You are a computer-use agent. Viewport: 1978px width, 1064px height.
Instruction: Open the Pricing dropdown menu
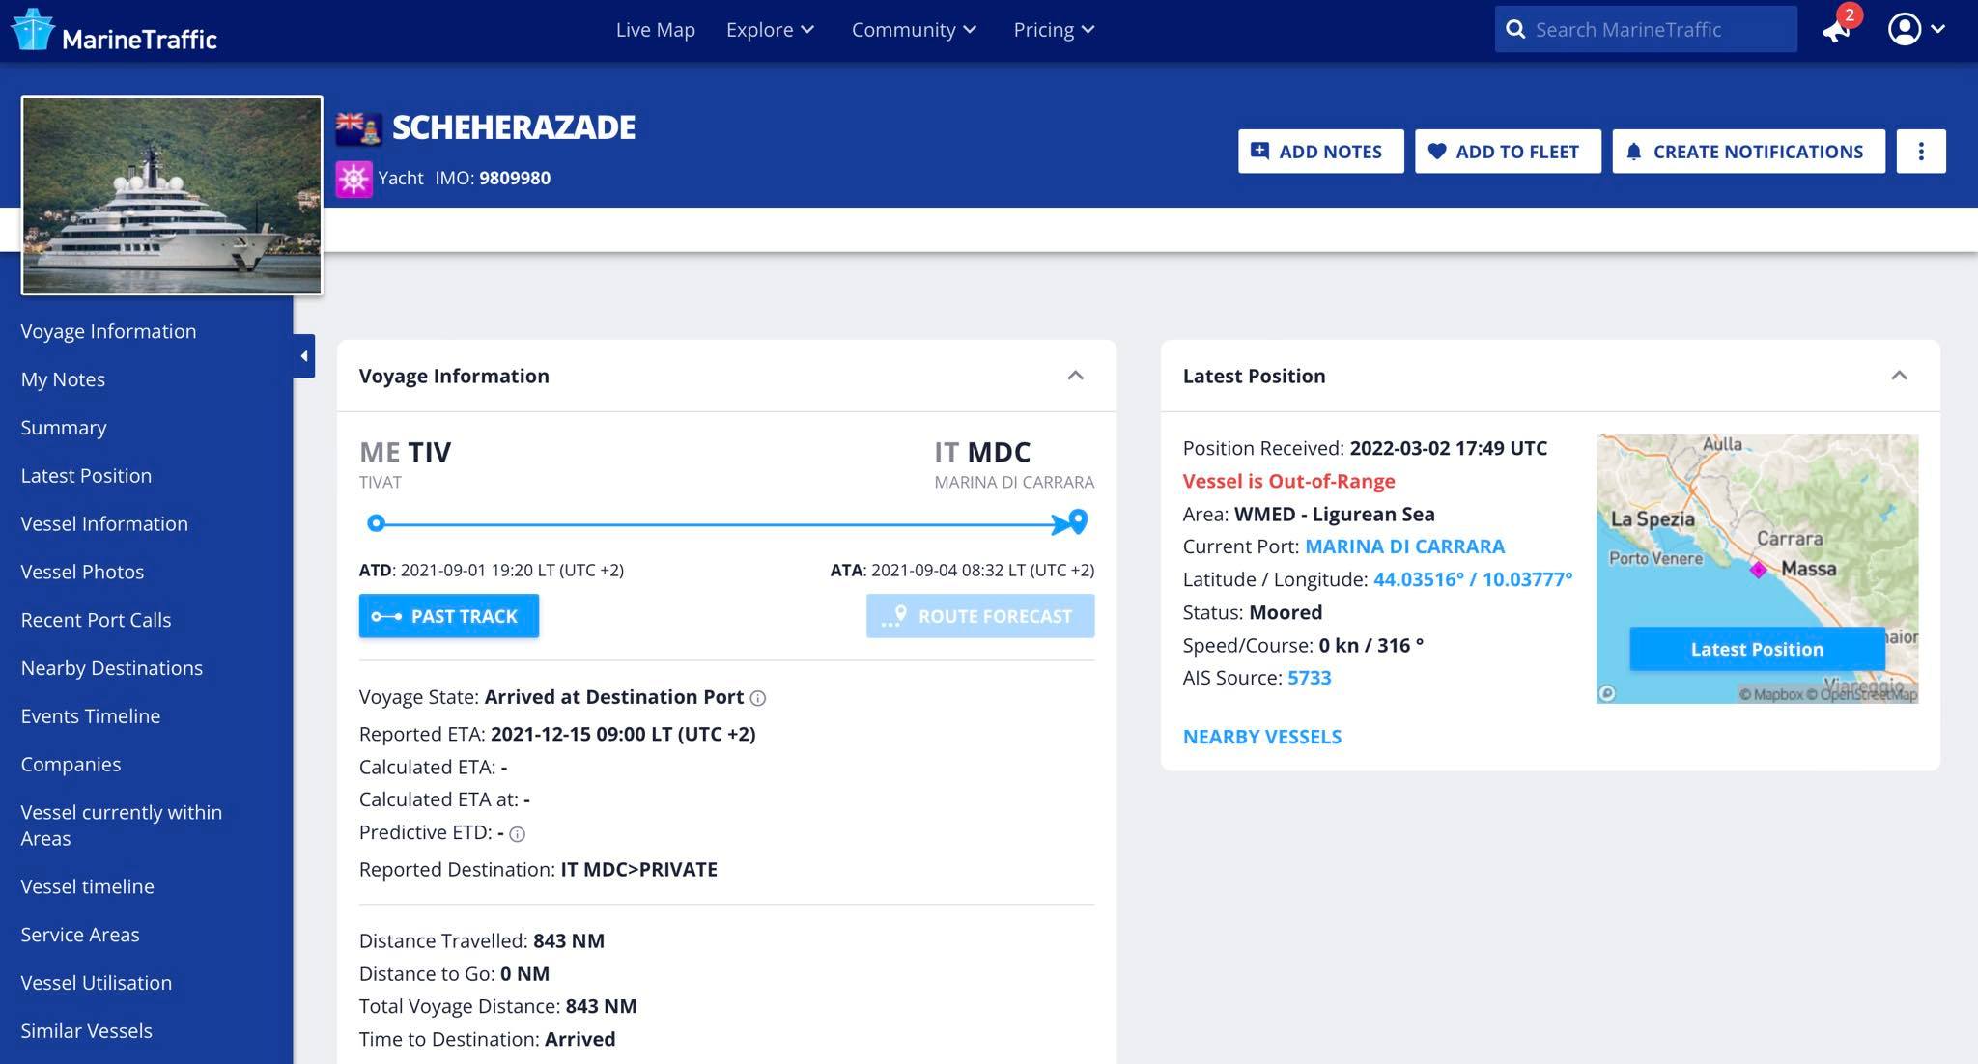coord(1053,30)
